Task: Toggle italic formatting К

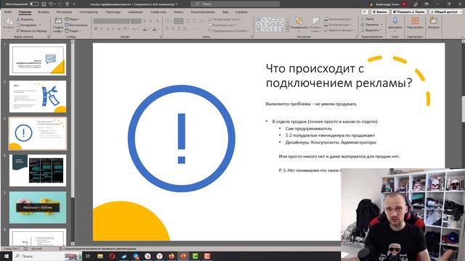Action: [x=102, y=29]
